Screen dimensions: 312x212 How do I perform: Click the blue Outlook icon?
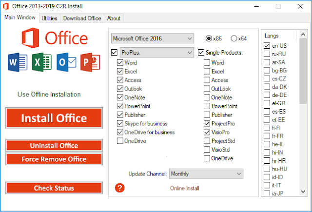[67, 62]
